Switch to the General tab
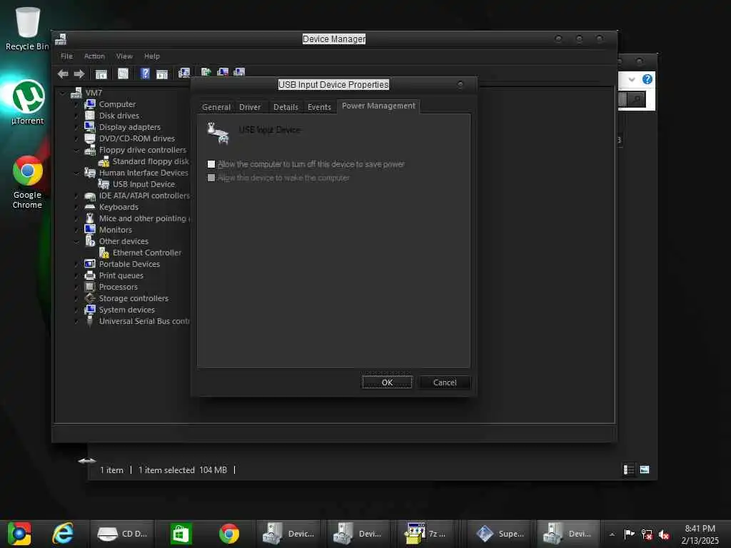This screenshot has height=548, width=731. pos(216,107)
